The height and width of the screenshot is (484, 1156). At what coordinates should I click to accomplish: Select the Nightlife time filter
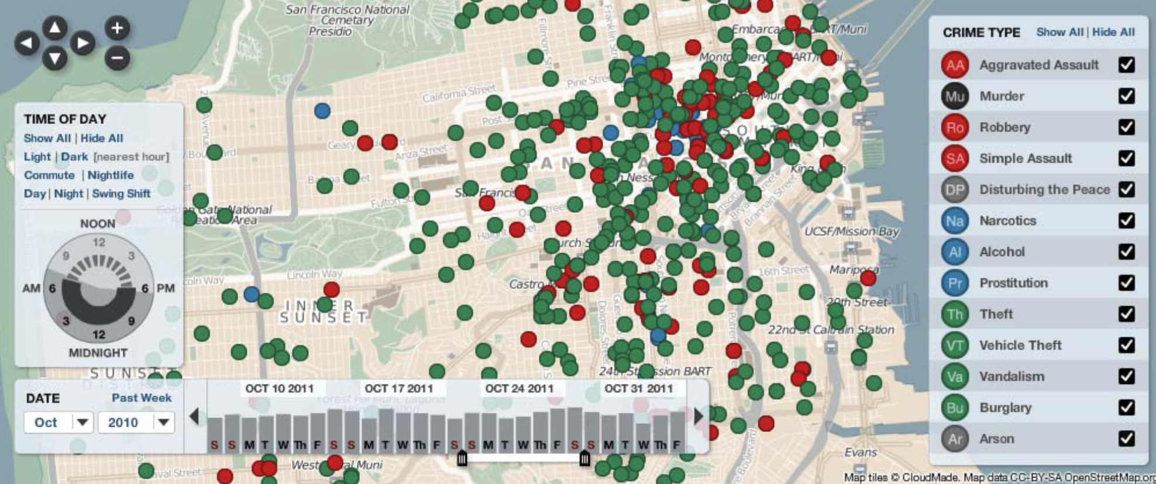[111, 175]
